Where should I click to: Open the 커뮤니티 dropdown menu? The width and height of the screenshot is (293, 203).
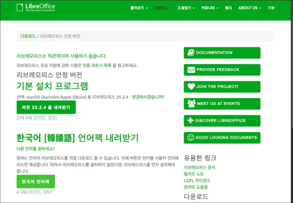(x=210, y=8)
